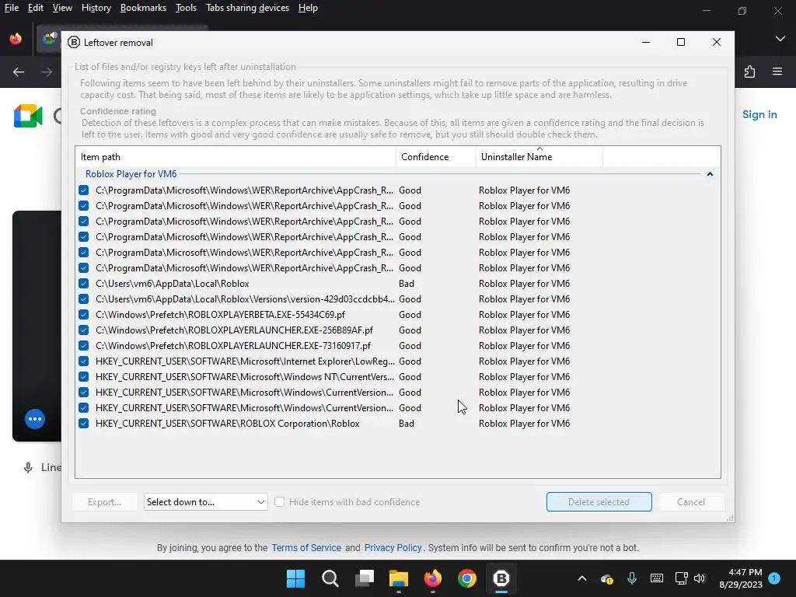796x597 pixels.
Task: Open the Tools menu in Firefox
Action: tap(186, 8)
